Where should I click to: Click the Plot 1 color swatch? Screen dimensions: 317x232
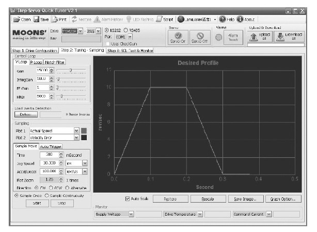point(84,130)
